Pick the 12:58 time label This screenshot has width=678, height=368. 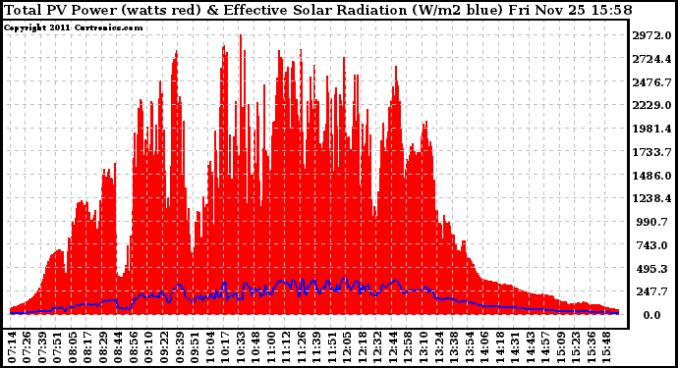coord(409,346)
